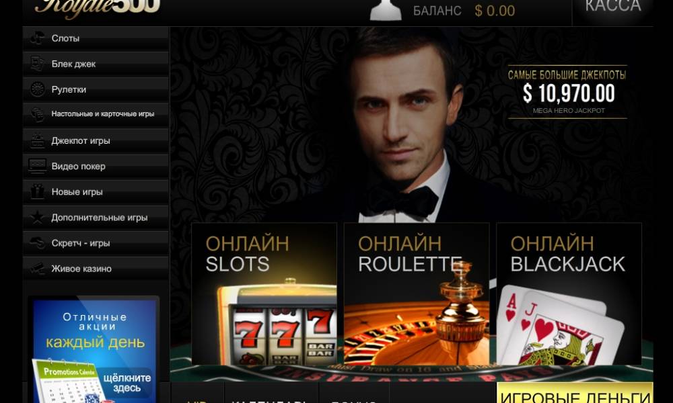The image size is (673, 403).
Task: Select the Новые игры gift icon
Action: coord(37,191)
